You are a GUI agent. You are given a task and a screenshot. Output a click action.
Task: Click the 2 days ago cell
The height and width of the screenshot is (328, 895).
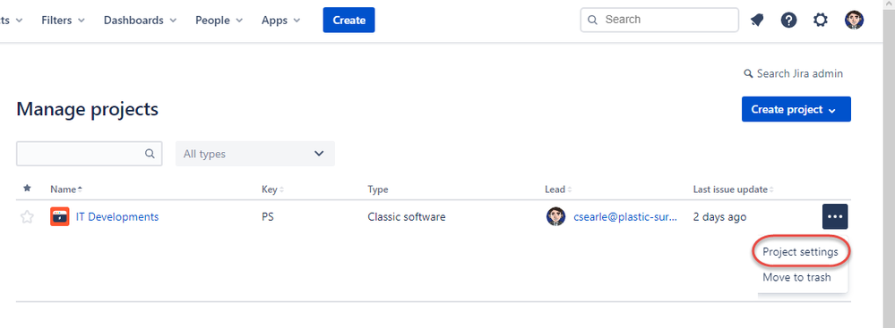tap(719, 217)
